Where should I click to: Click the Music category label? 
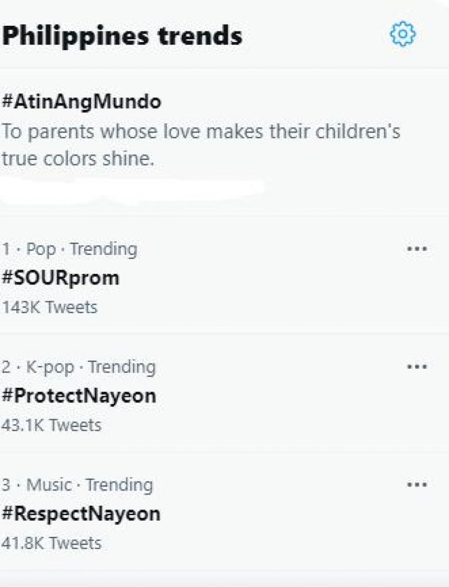coord(49,484)
